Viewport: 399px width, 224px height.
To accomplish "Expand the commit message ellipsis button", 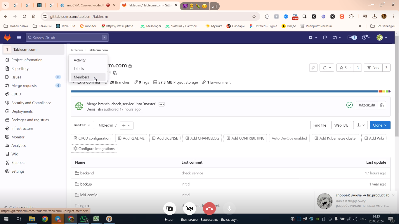I will pyautogui.click(x=162, y=104).
